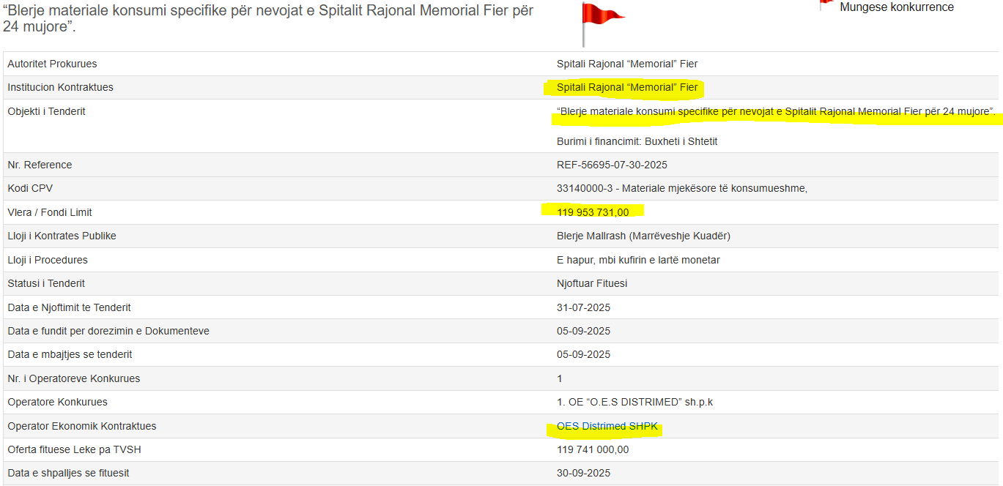The width and height of the screenshot is (1003, 486).
Task: Click the highlighted Objekti i Tenderit description
Action: [x=775, y=112]
